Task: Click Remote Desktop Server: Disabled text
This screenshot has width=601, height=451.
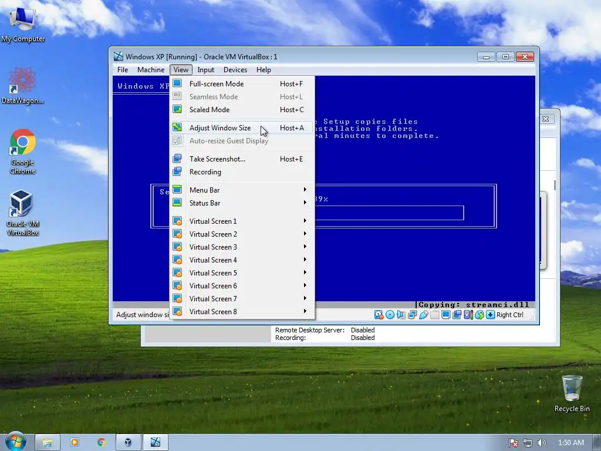Action: pos(325,330)
